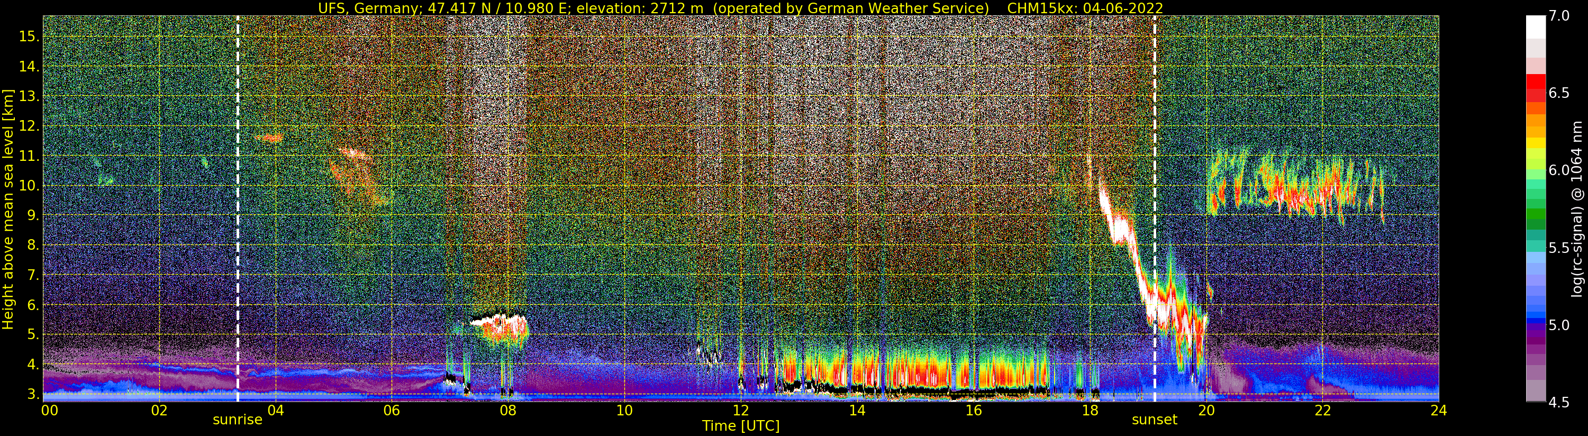
Task: Click the time tick label '16'
Action: coord(974,410)
